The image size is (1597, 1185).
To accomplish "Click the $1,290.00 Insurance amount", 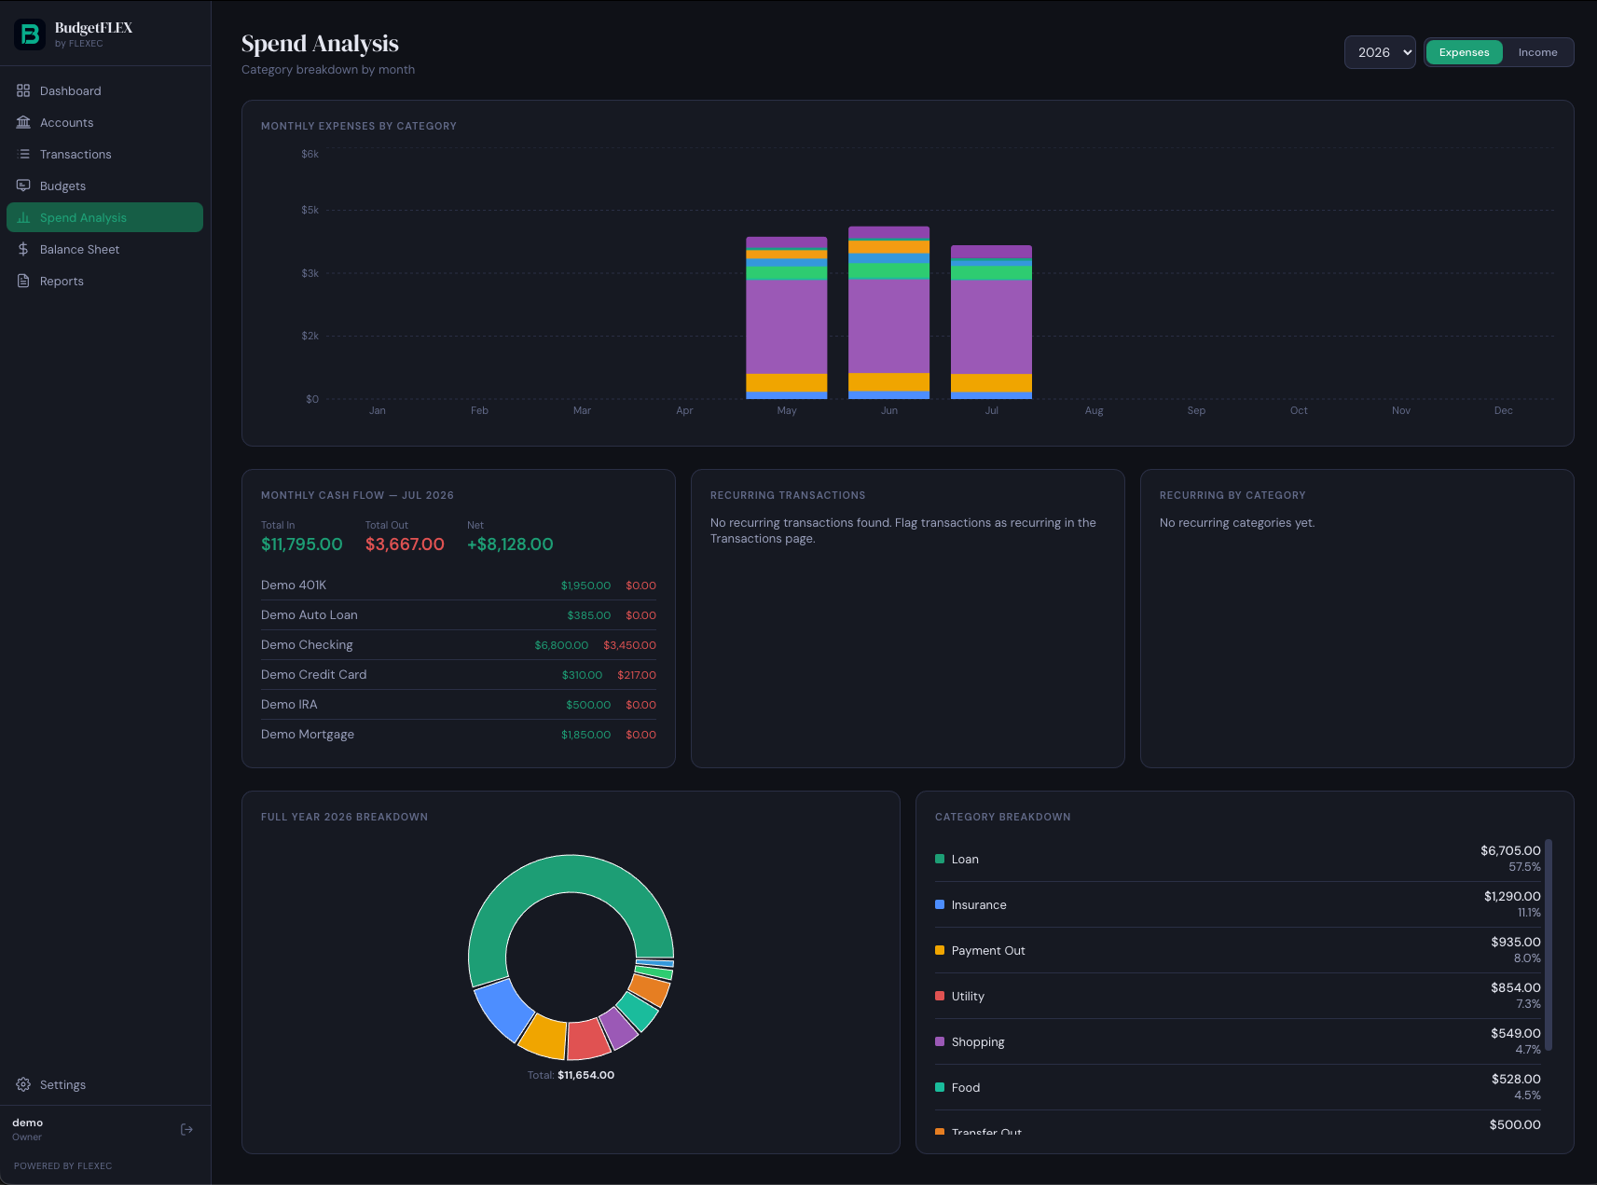I will pos(1512,896).
